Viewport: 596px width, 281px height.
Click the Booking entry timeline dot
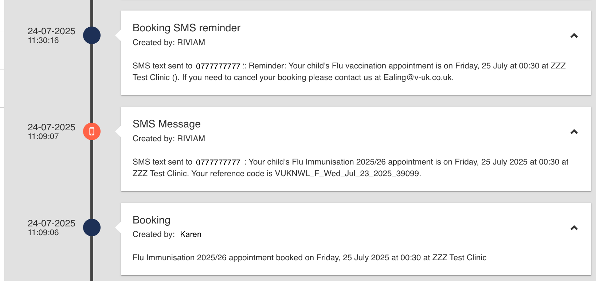pos(92,227)
